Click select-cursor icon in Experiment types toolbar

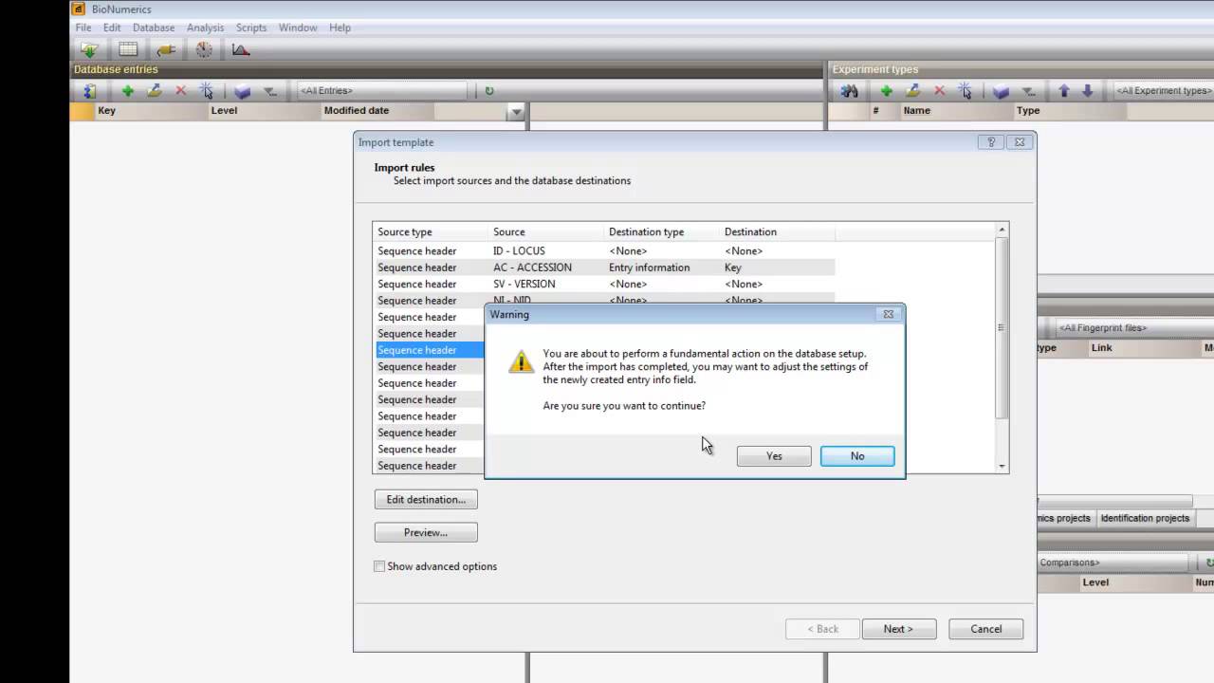click(965, 91)
